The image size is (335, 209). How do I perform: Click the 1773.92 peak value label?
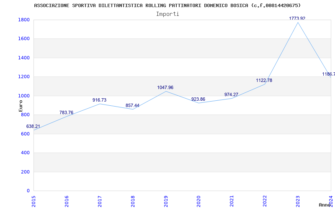pyautogui.click(x=297, y=18)
